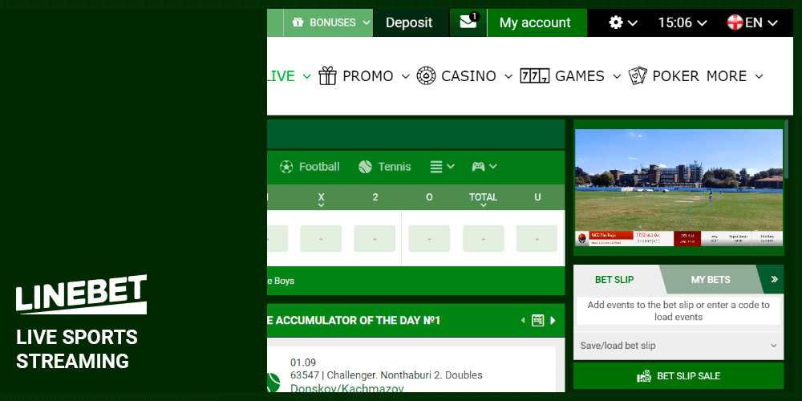Open the sports list menu icon
Screen dimensions: 802x401
coord(442,167)
